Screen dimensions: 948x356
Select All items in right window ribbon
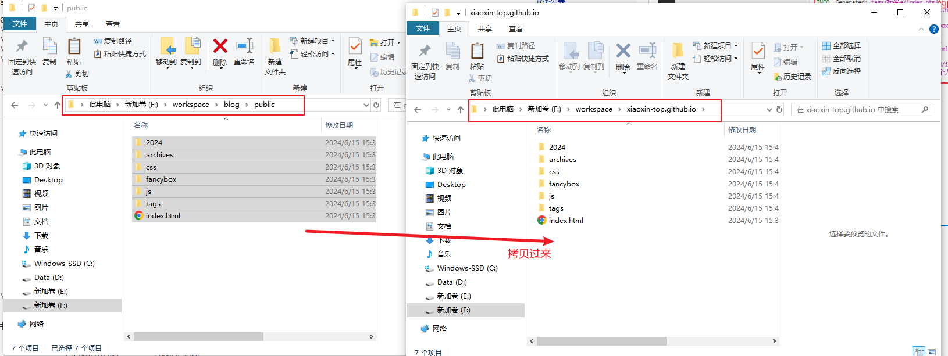[841, 45]
